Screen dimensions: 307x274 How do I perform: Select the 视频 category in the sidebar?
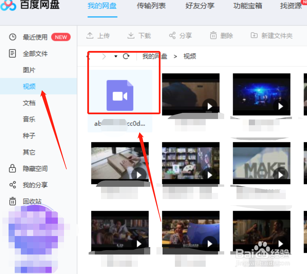[29, 86]
